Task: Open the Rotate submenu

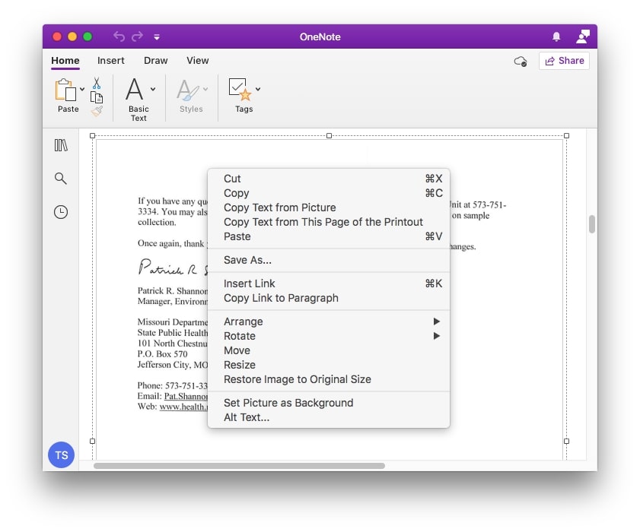Action: pyautogui.click(x=329, y=336)
